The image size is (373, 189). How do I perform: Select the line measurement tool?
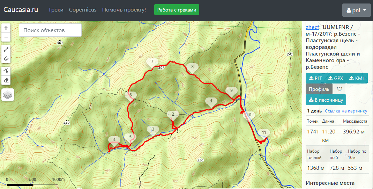pos(6,50)
